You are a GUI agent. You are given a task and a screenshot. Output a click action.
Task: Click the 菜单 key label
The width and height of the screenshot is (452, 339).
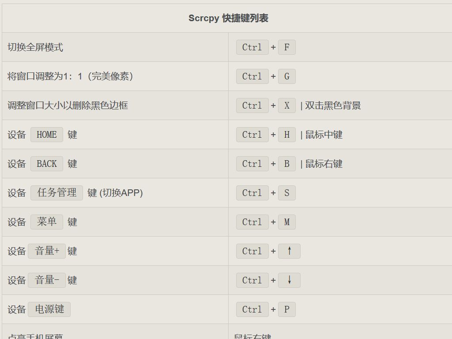(47, 222)
